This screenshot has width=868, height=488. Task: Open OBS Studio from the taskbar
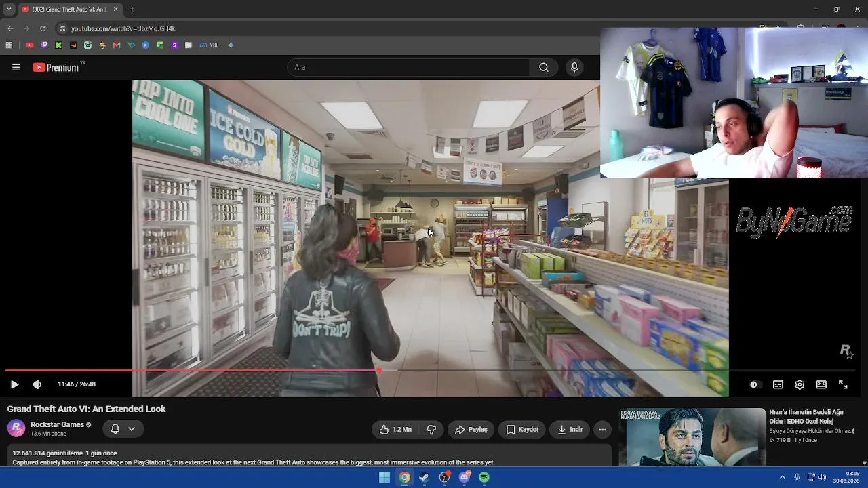(x=444, y=477)
